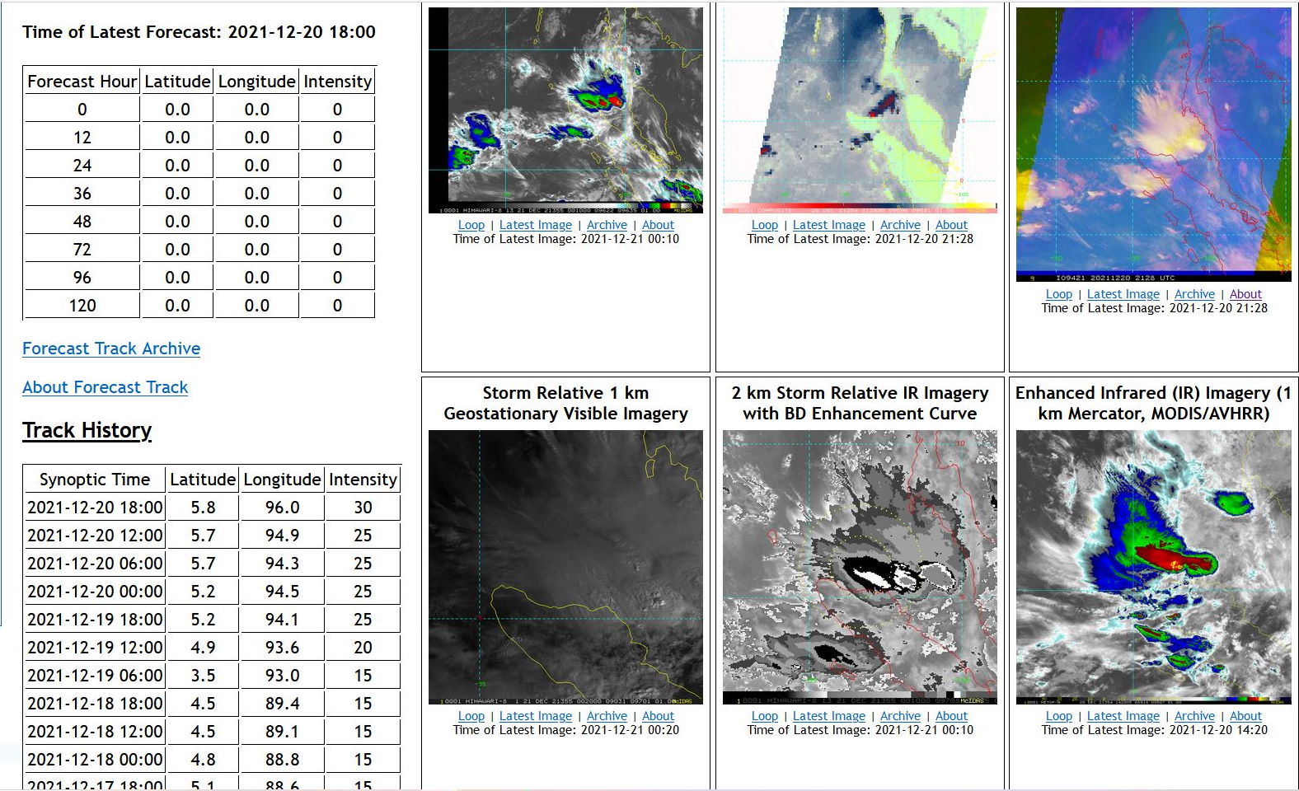This screenshot has width=1299, height=791.
Task: Click latitude value 3.5 in Track History
Action: (x=203, y=676)
